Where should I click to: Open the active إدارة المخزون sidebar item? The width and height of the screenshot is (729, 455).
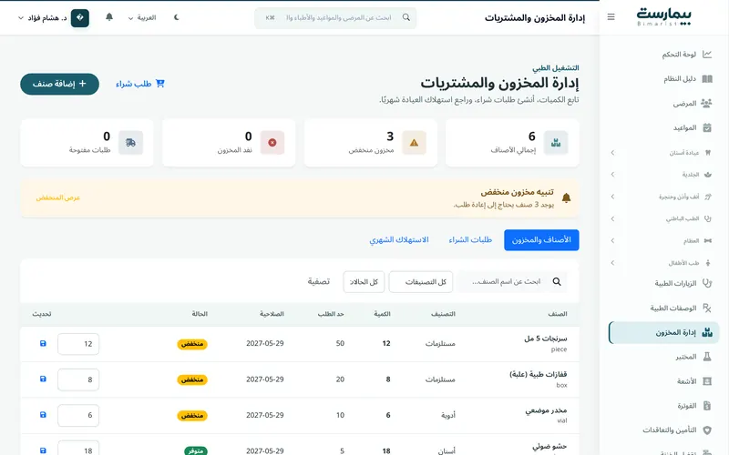[664, 332]
